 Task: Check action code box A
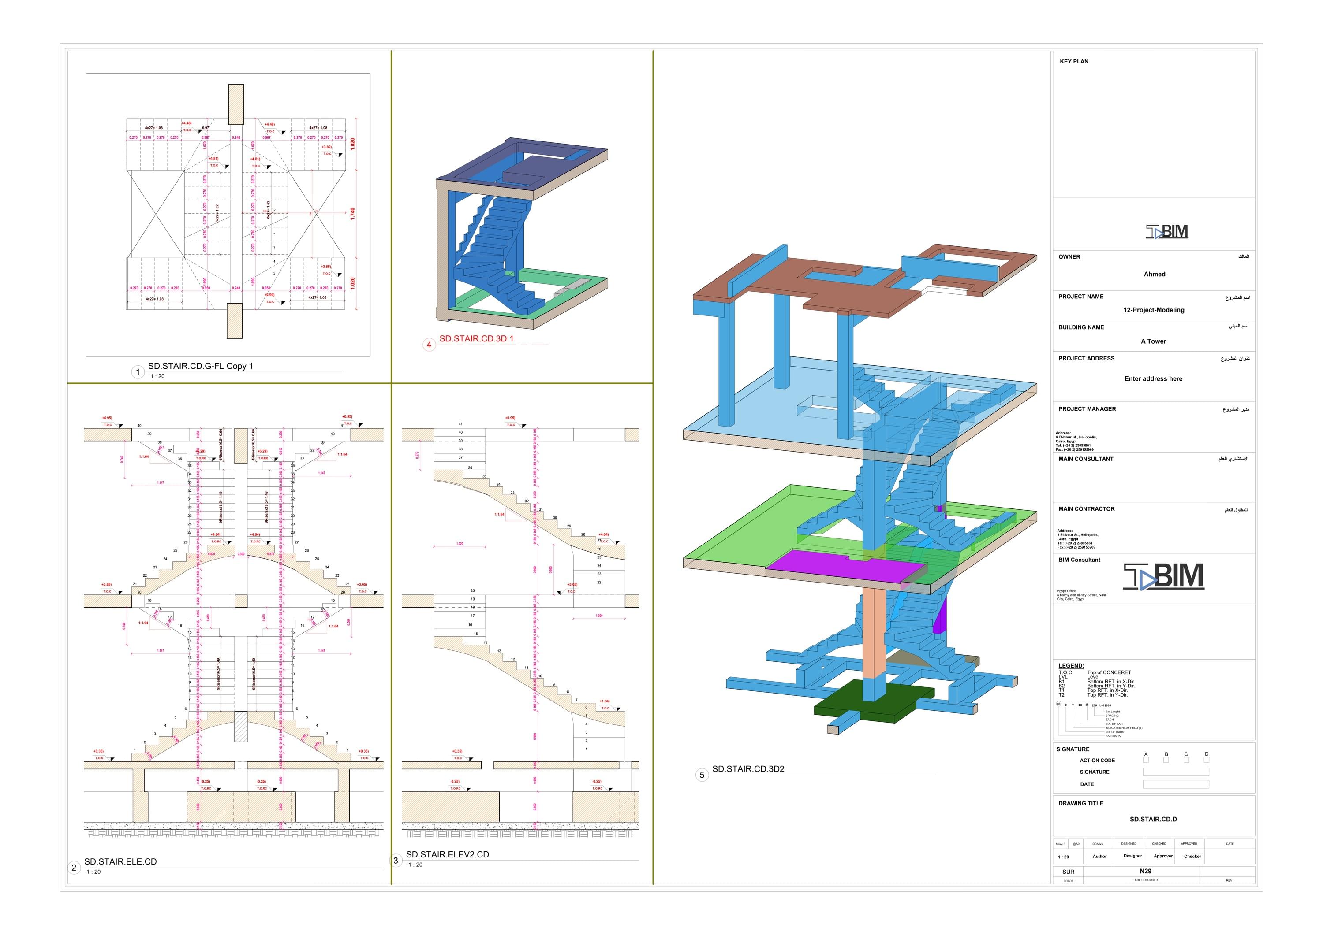tap(1146, 760)
